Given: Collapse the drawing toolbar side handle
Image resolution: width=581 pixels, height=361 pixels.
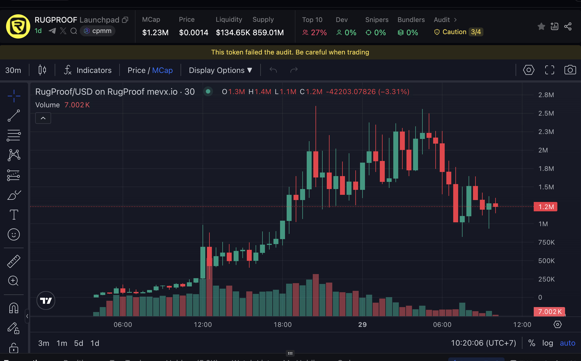Looking at the screenshot, I should (x=27, y=316).
